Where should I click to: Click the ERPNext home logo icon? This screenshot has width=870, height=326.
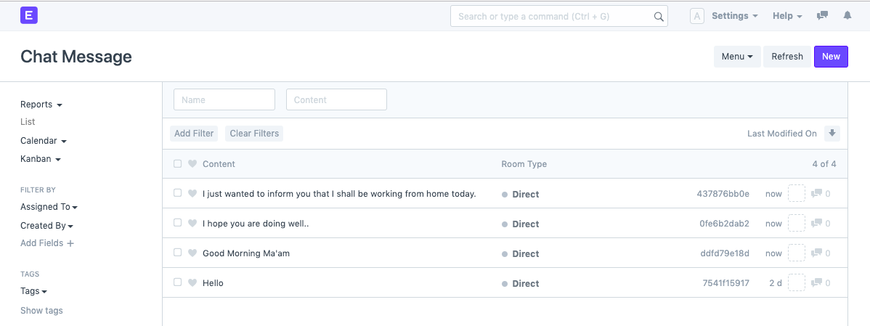29,15
